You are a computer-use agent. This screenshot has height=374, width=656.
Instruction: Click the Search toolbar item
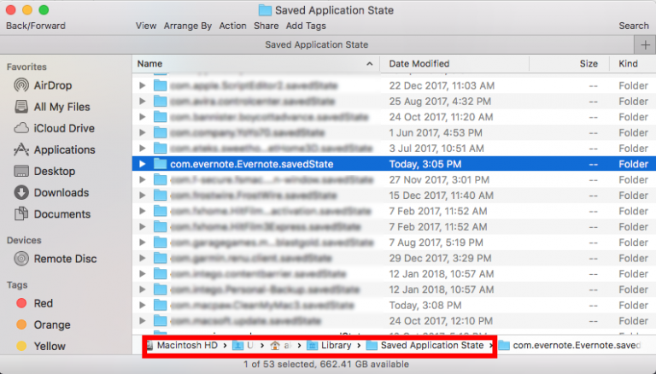pyautogui.click(x=634, y=26)
